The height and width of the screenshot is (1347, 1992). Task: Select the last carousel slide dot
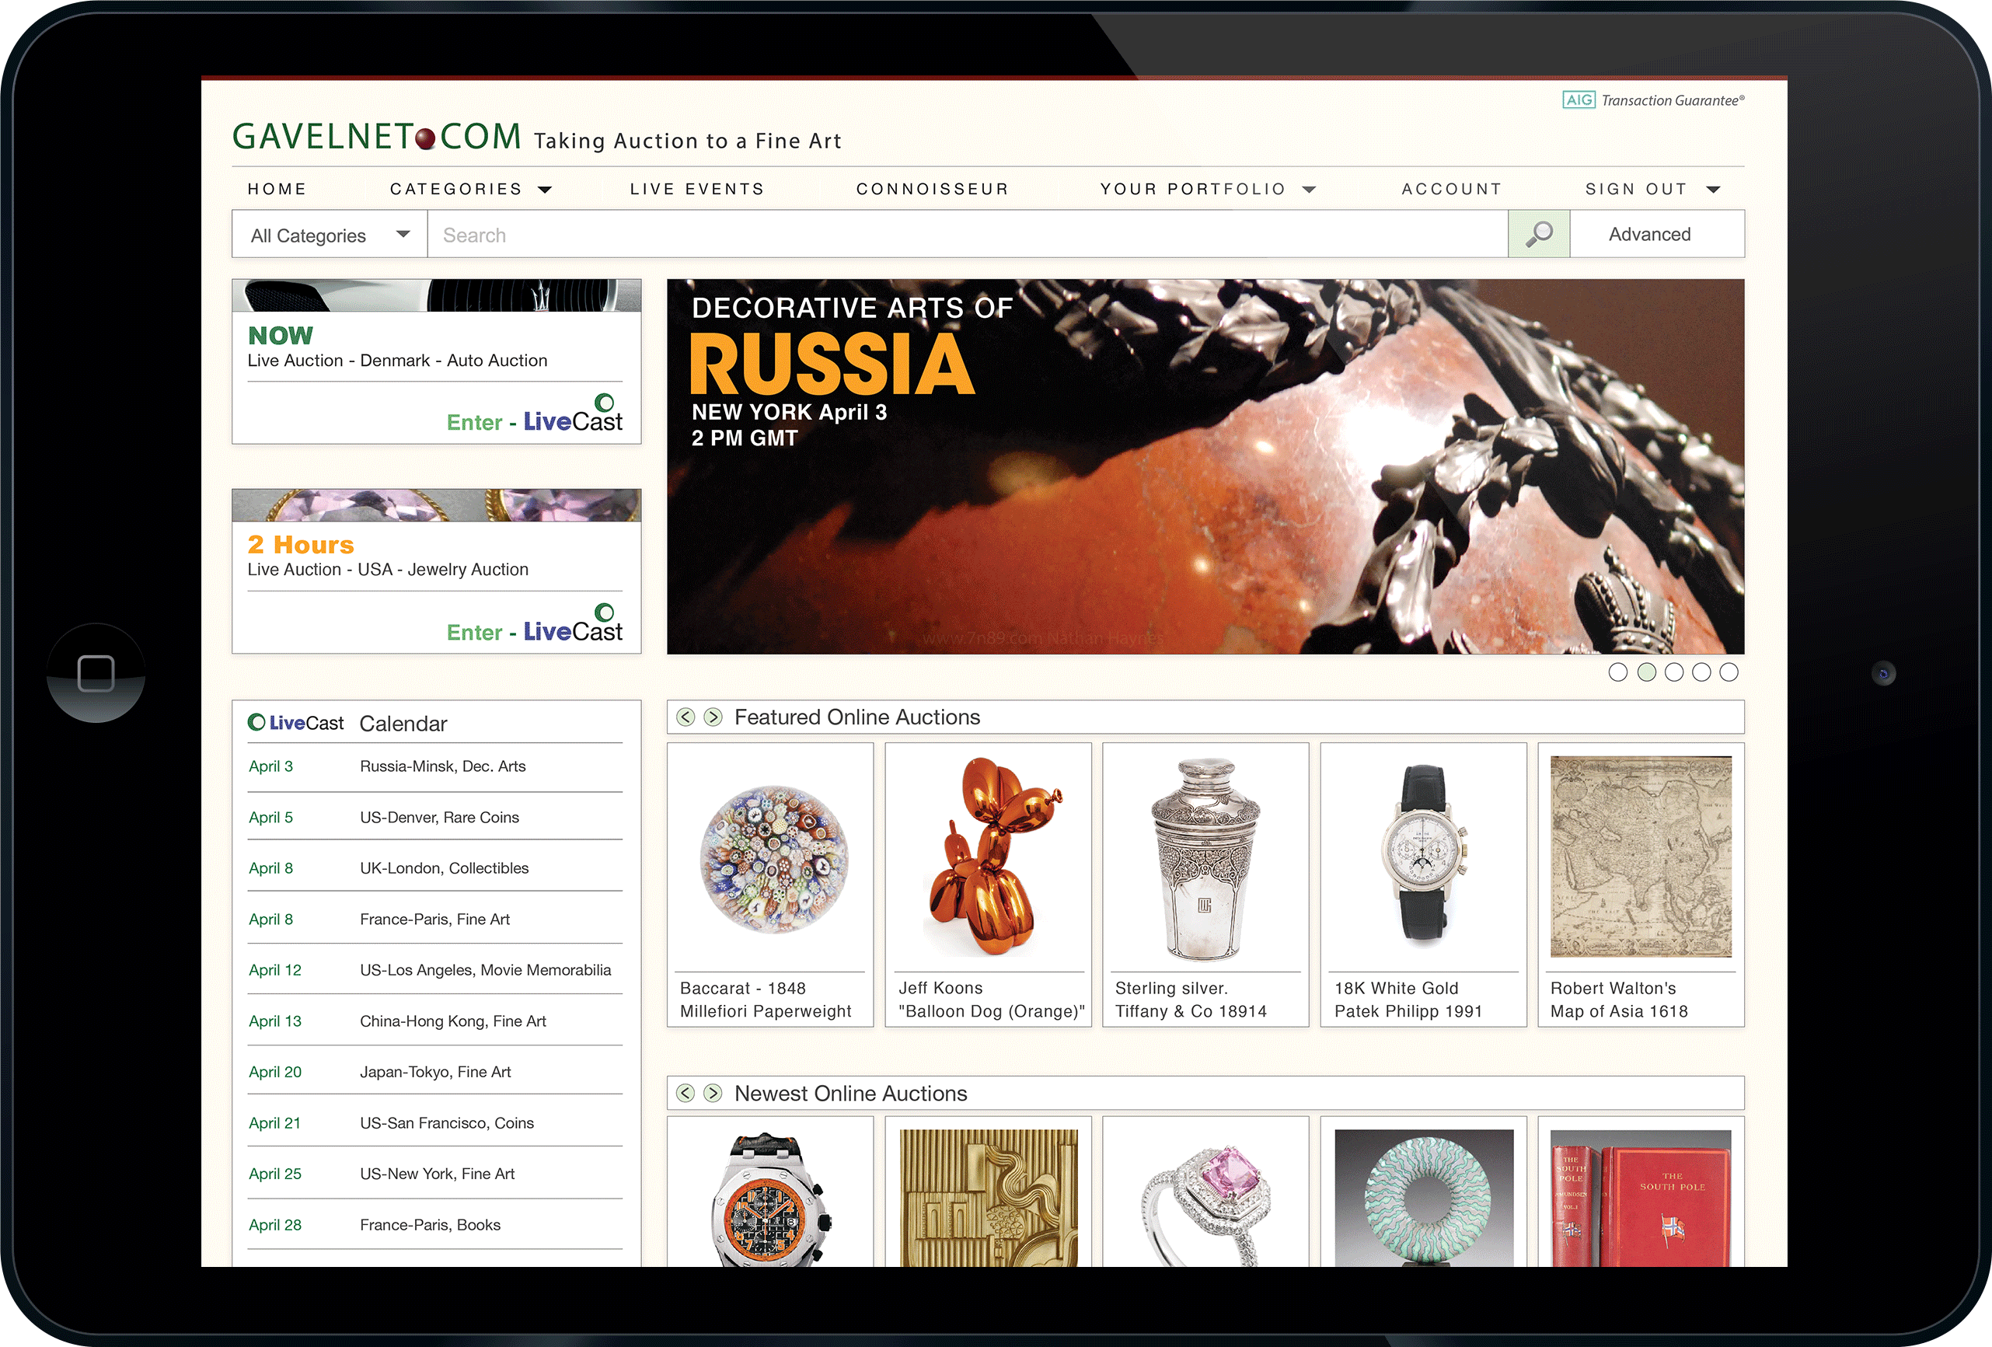tap(1729, 672)
